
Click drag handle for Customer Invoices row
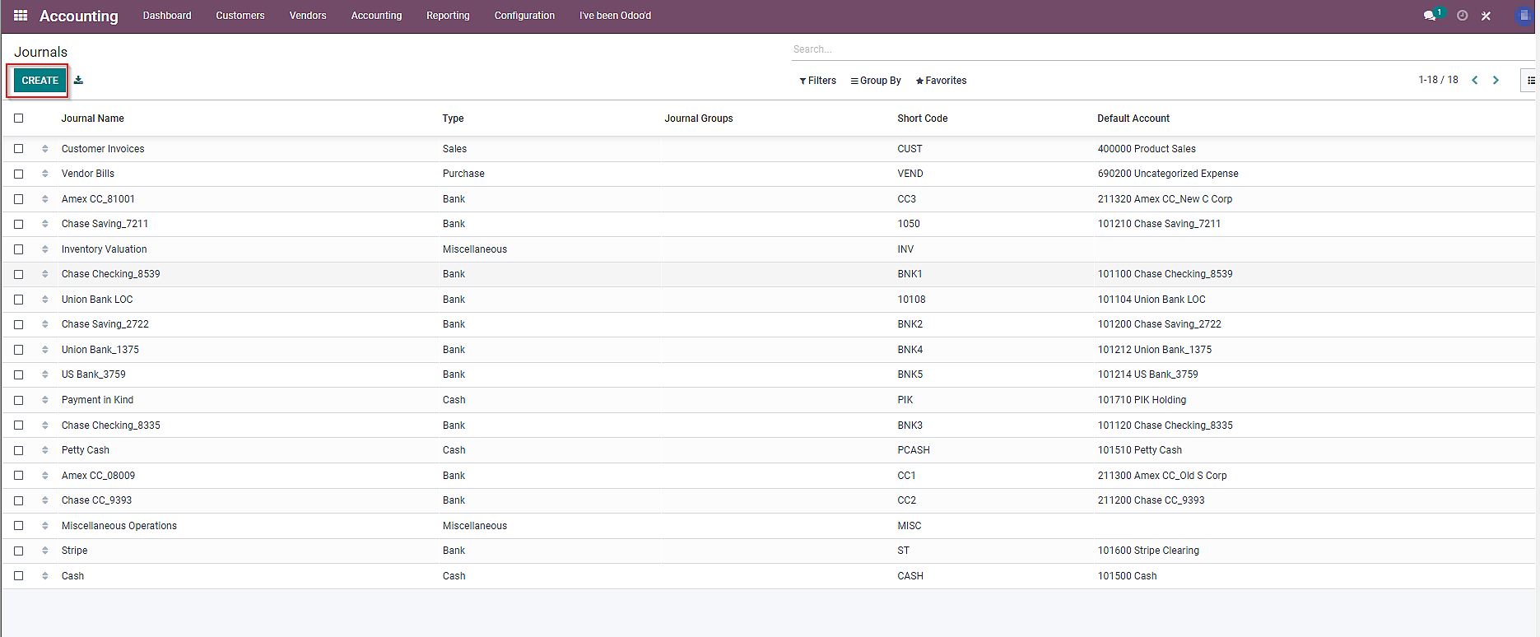tap(45, 149)
